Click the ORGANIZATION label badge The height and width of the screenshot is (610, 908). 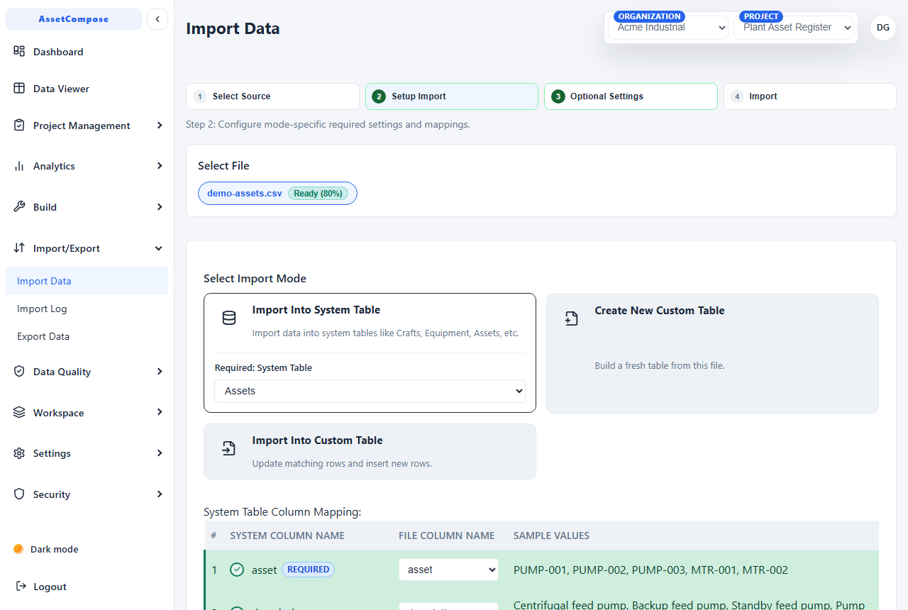click(x=649, y=16)
